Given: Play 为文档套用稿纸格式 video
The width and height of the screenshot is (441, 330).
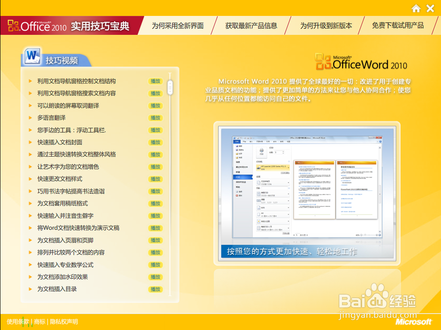Looking at the screenshot, I should tap(156, 203).
